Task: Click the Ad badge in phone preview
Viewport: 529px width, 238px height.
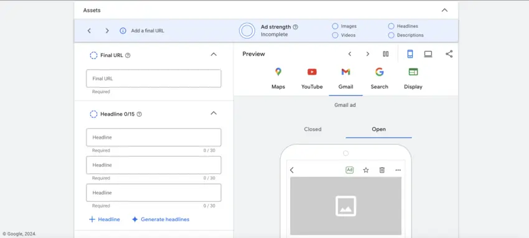Action: pyautogui.click(x=350, y=170)
